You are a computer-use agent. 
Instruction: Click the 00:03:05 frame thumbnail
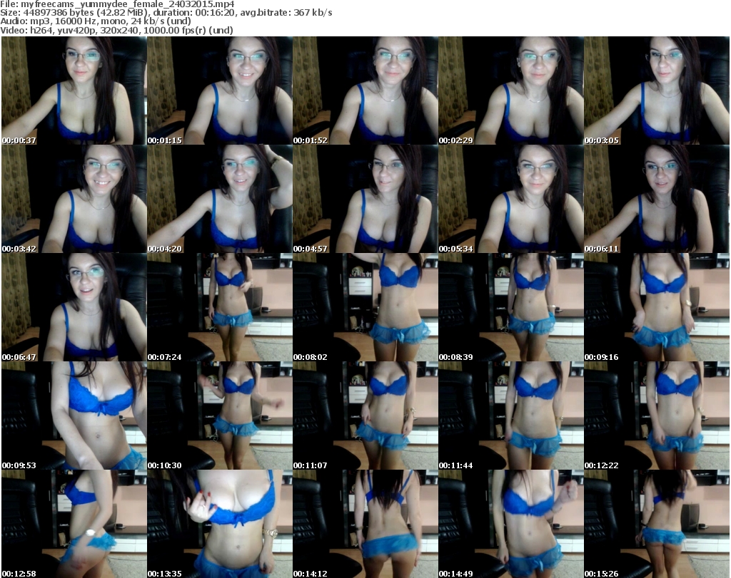(x=657, y=91)
